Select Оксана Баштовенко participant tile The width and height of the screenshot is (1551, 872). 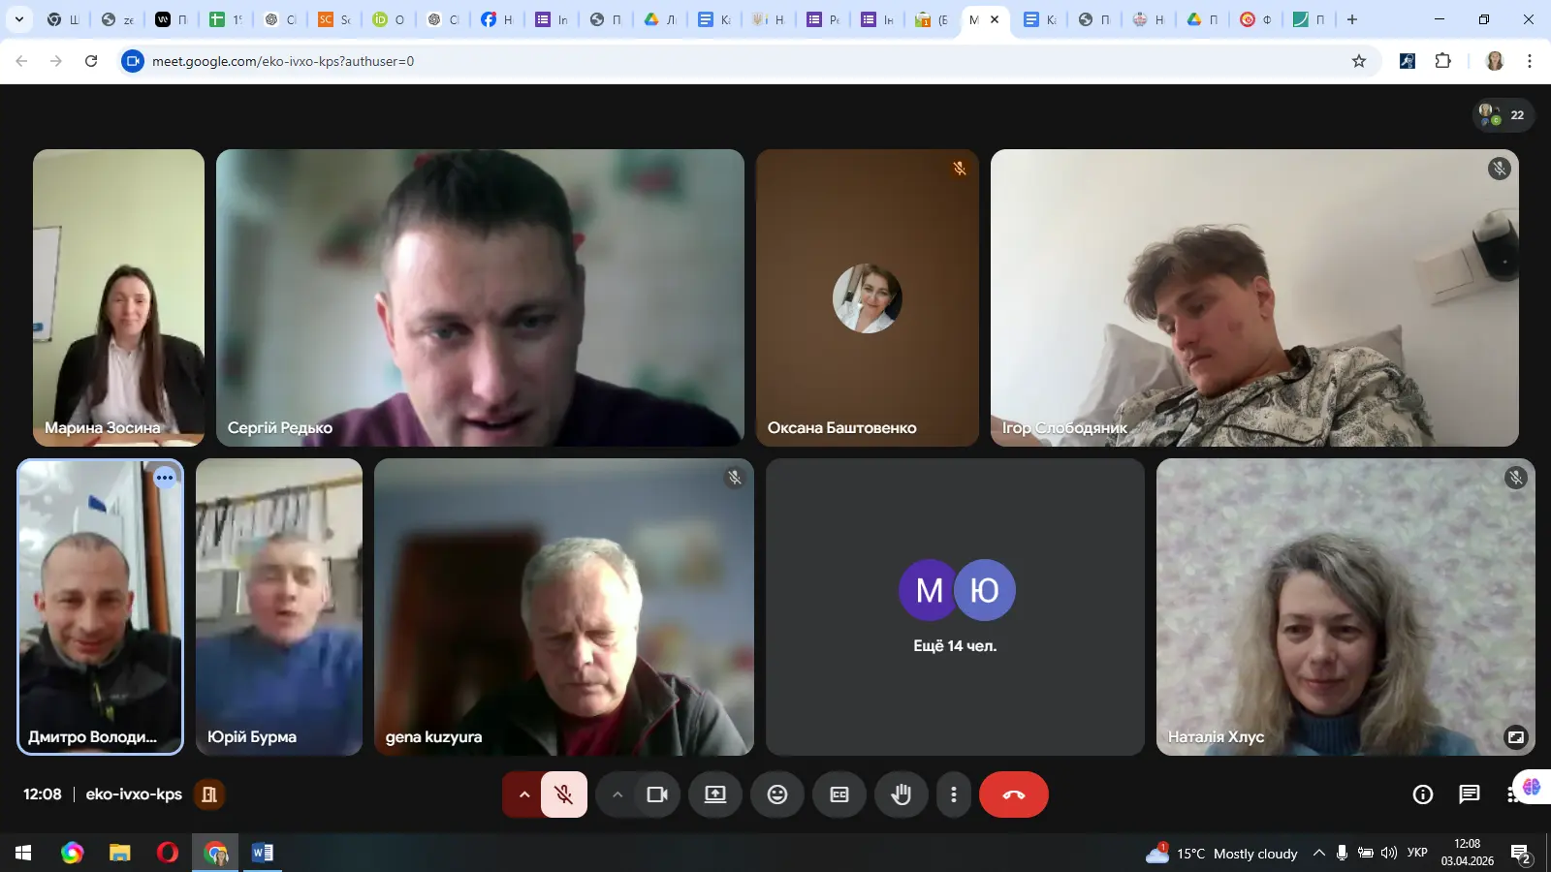coord(868,297)
